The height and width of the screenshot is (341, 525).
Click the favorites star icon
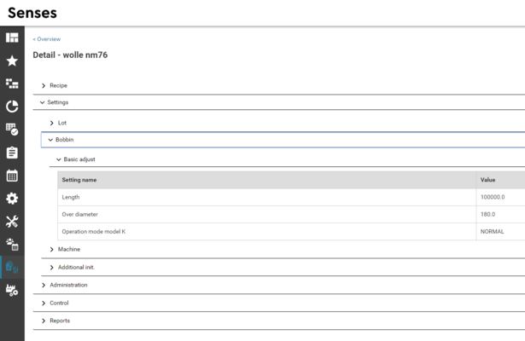[12, 61]
